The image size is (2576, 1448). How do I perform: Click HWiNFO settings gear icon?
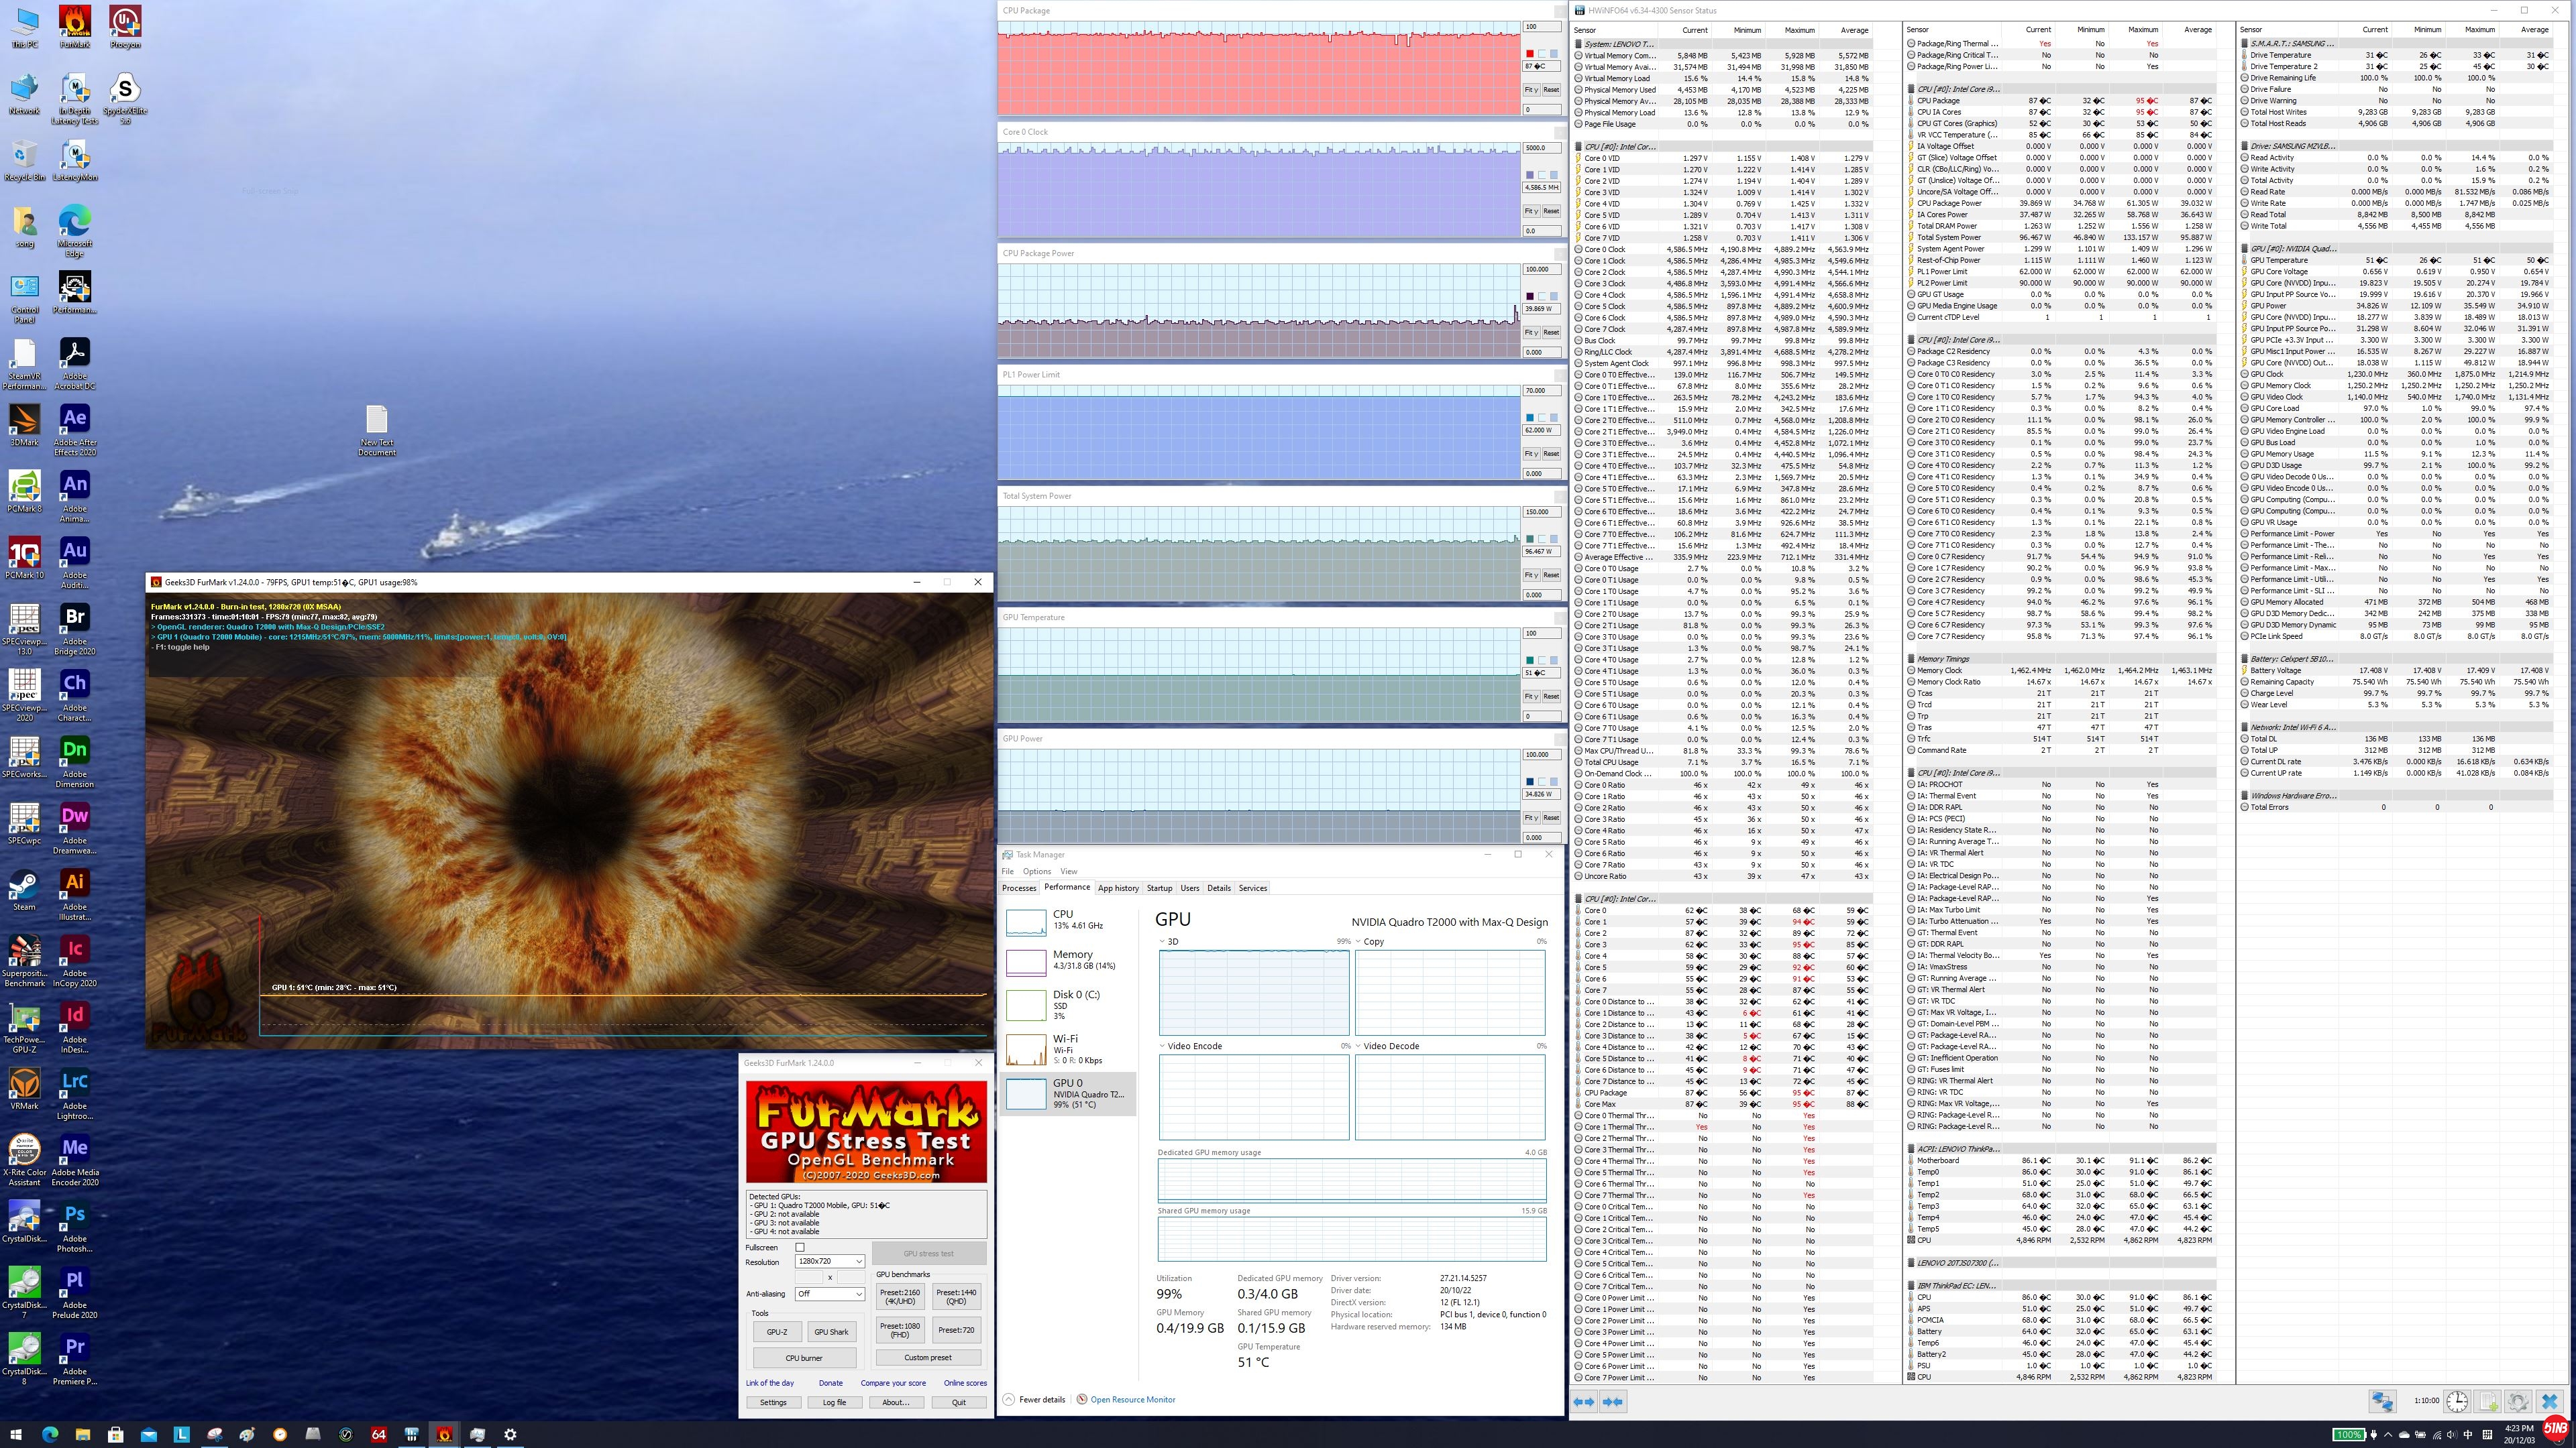coord(2518,1402)
